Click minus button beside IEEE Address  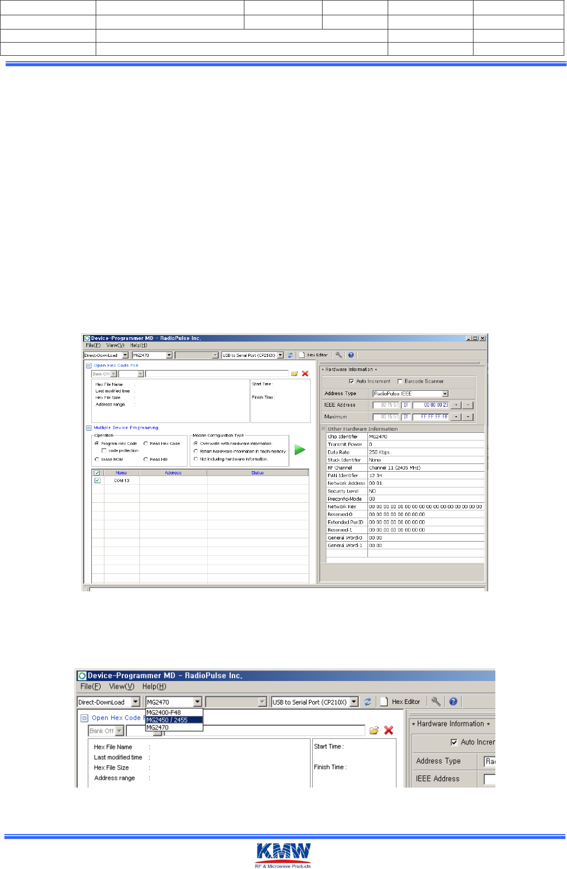tap(468, 405)
